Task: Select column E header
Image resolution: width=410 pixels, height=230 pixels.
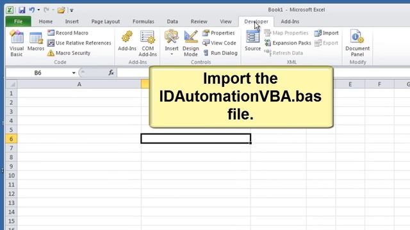Action: click(350, 84)
